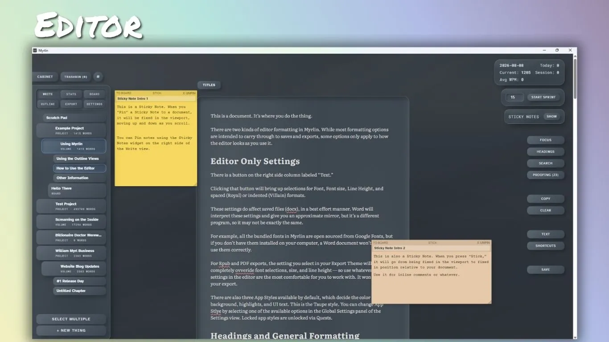
Task: Click the Editor Only Settings heading
Action: click(255, 161)
